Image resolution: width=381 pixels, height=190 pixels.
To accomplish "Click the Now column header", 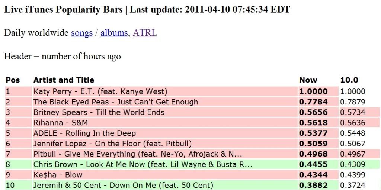I will coord(308,80).
